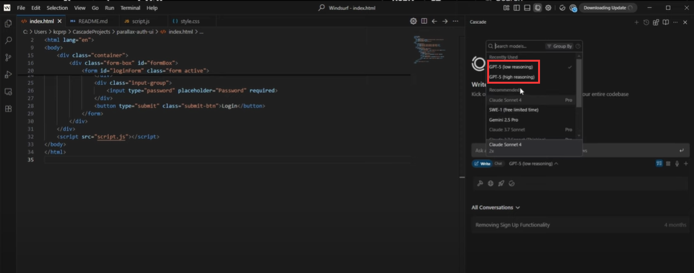Toggle the primary sidebar layout icon
This screenshot has height=273, width=694.
pos(517,8)
